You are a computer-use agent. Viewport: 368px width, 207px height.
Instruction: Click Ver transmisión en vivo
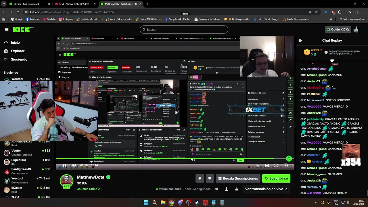266,189
